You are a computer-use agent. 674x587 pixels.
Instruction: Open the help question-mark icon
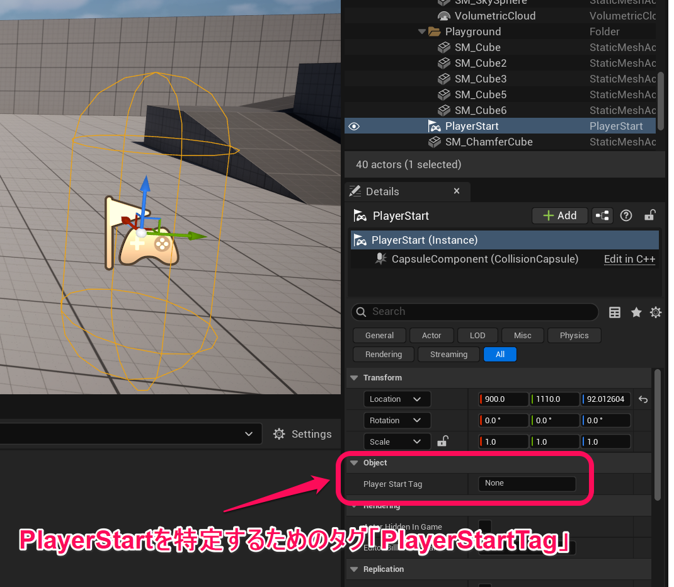pos(626,216)
